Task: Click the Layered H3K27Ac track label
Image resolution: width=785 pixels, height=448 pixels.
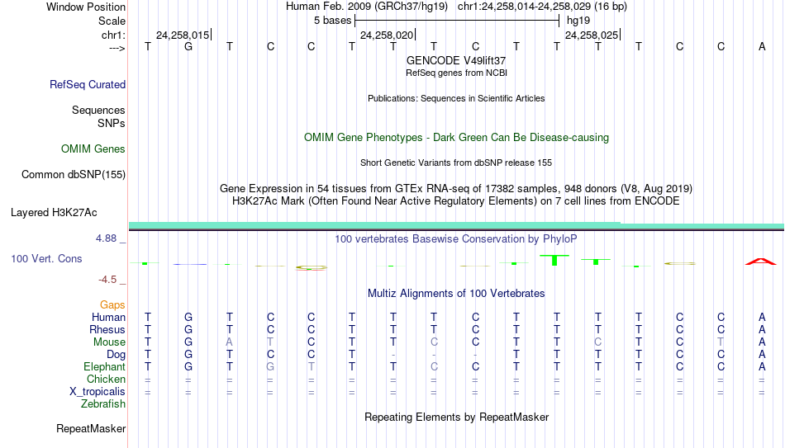Action: (x=54, y=213)
